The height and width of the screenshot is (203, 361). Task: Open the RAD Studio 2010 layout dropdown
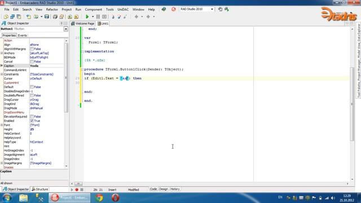[x=212, y=9]
